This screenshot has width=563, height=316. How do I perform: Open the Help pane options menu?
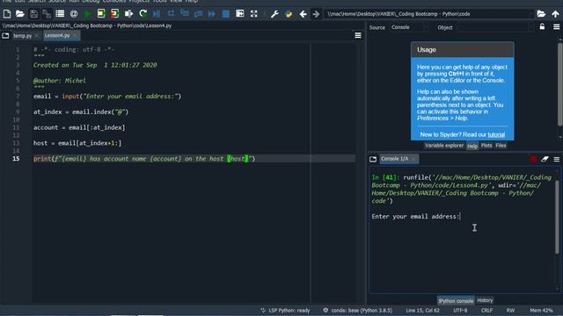[557, 27]
